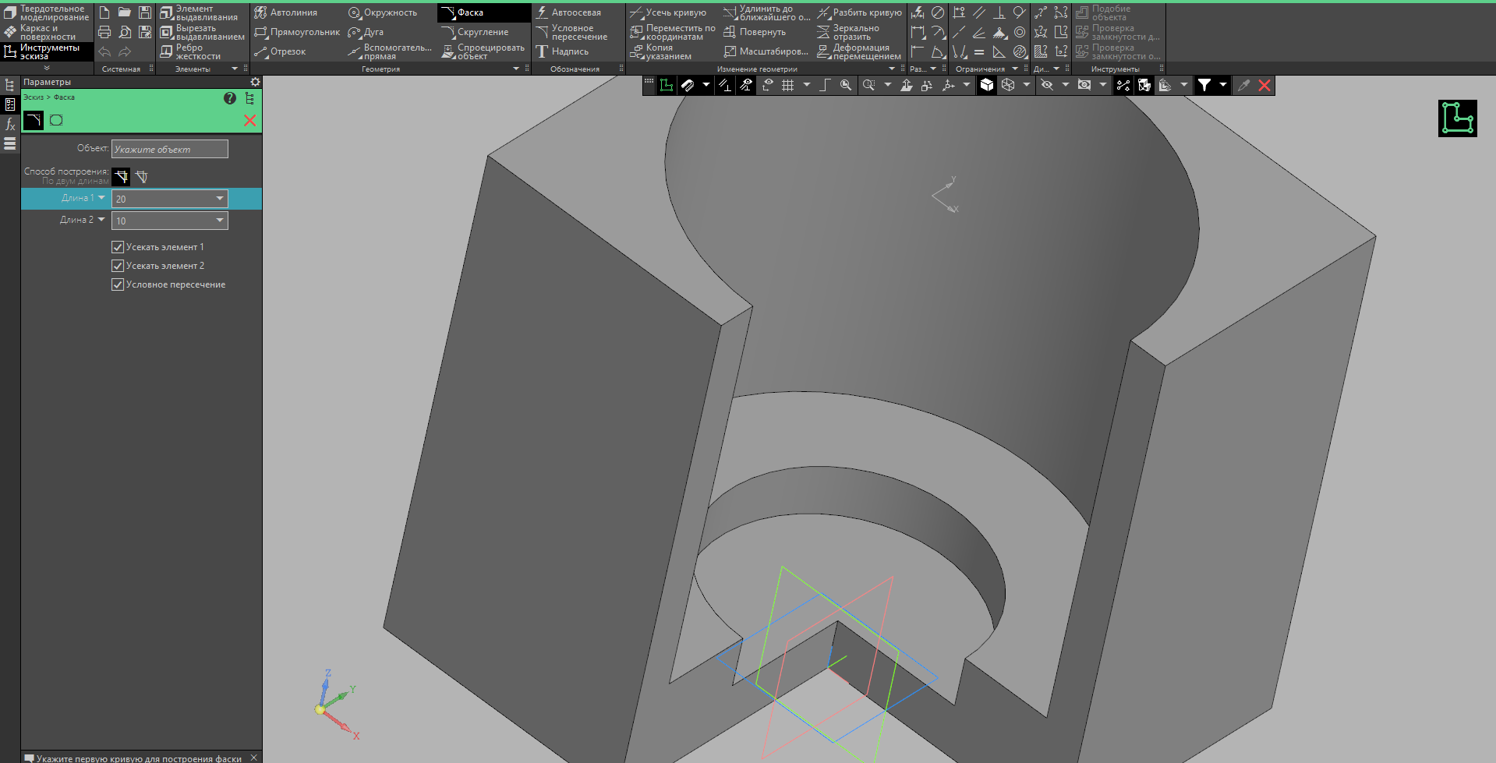Click the Спроецировать объект tool

click(483, 51)
